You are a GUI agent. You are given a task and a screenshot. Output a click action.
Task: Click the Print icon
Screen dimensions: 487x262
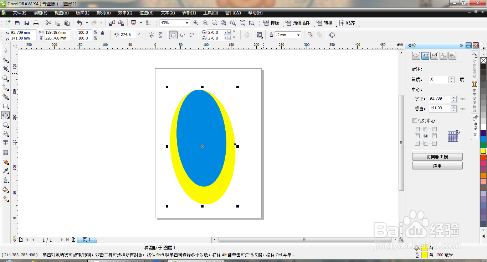click(36, 23)
